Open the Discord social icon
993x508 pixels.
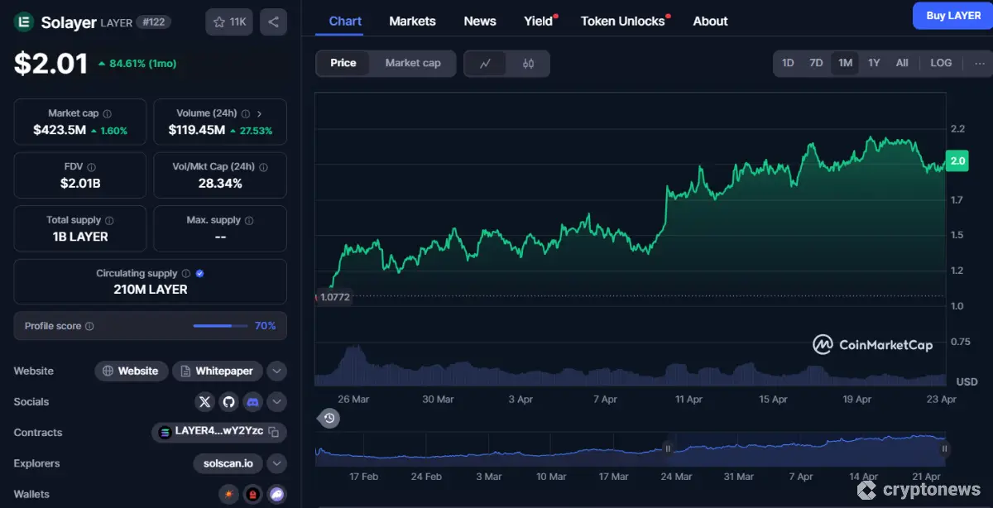tap(253, 402)
